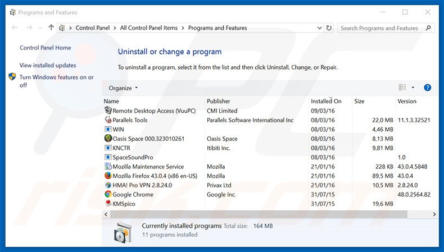444x252 pixels.
Task: Open View installed updates link
Action: click(48, 65)
